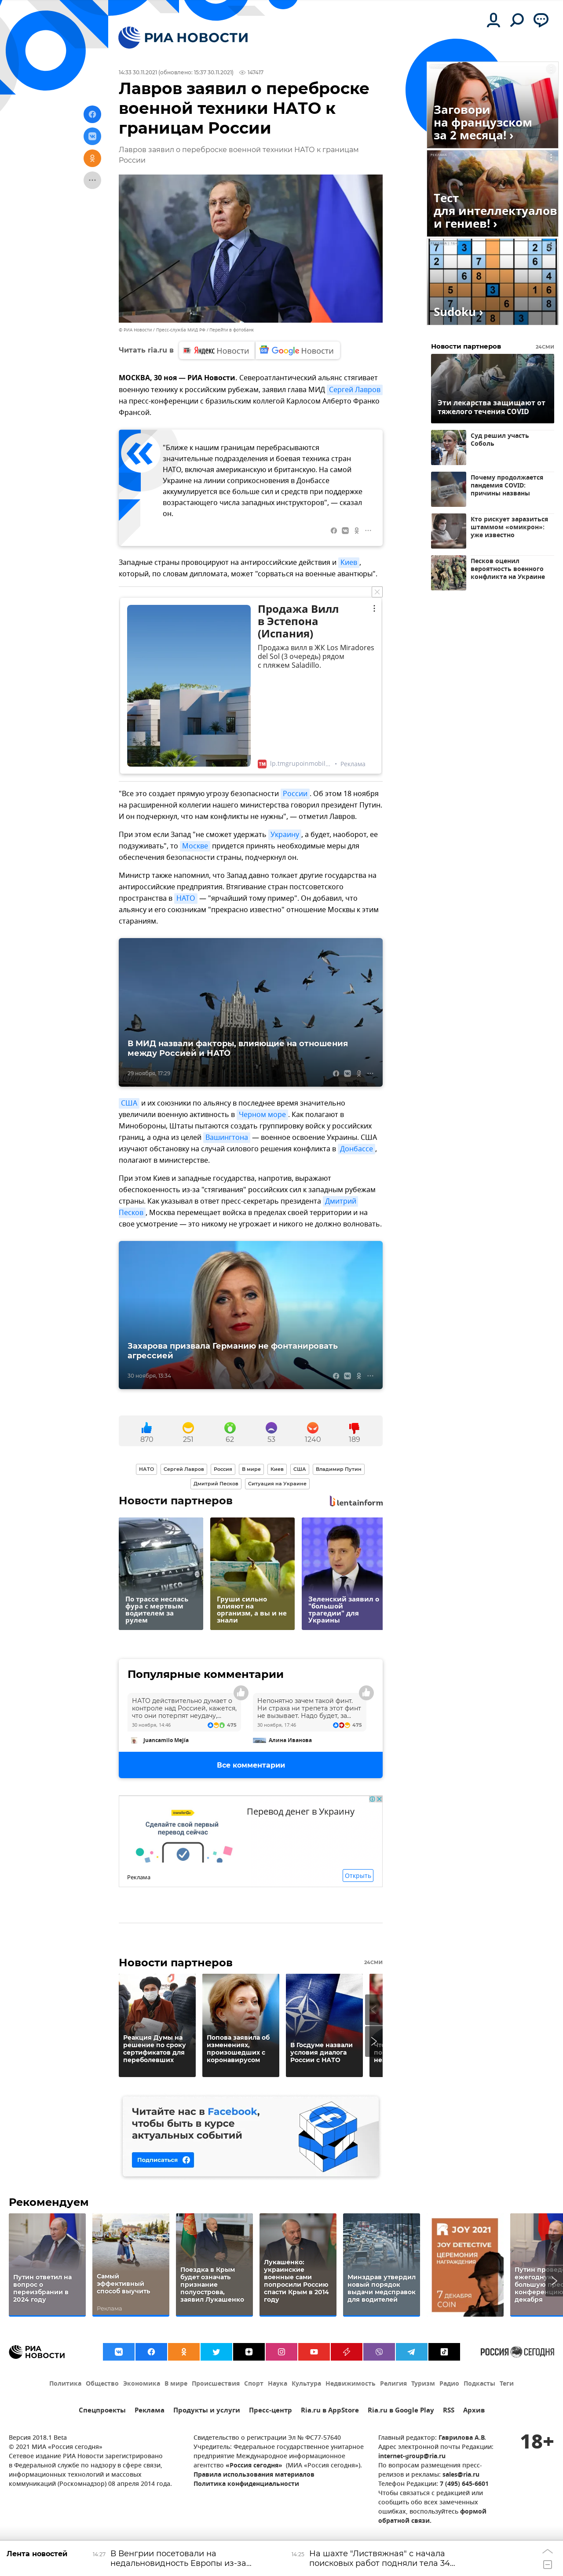Open YouTube icon in footer social bar
Image resolution: width=563 pixels, height=2576 pixels.
(x=314, y=2351)
